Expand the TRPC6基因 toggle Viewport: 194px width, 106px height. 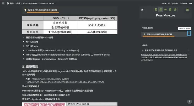pyautogui.click(x=24, y=55)
